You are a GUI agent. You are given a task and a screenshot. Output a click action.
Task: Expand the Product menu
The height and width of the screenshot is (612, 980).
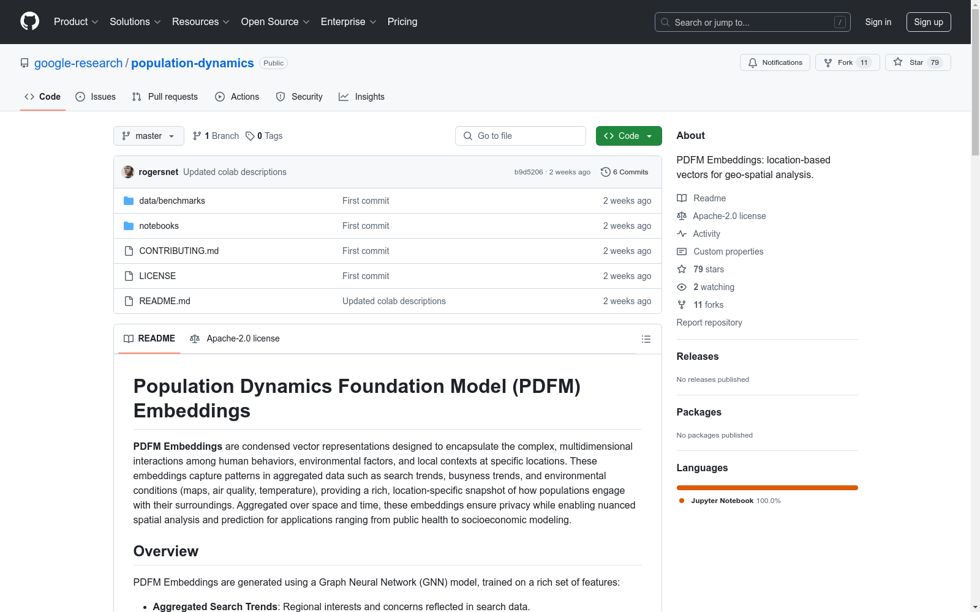coord(76,21)
